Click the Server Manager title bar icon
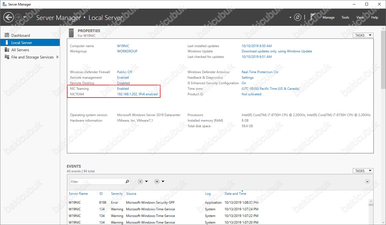Screen dimensions: 386x225 (4, 4)
